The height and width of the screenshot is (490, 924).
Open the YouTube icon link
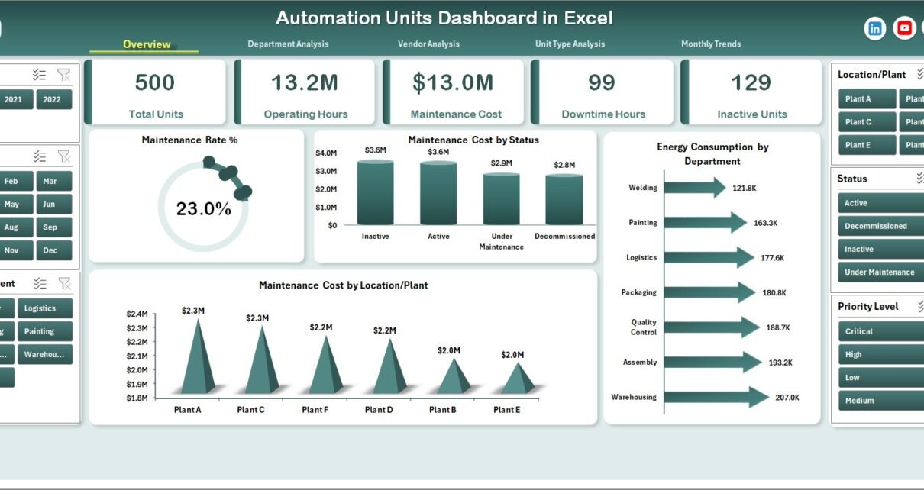905,28
